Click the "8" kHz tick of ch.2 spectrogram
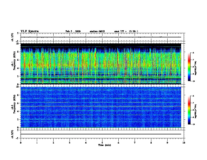 coord(18,95)
